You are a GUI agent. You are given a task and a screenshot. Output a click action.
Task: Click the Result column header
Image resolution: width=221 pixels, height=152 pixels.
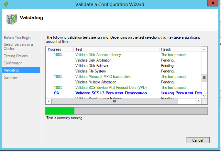pyautogui.click(x=180, y=49)
